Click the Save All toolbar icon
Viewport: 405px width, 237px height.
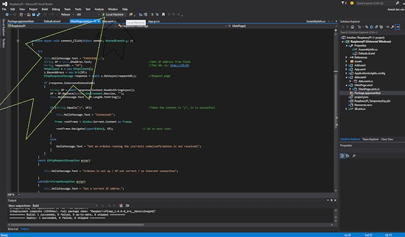point(39,15)
